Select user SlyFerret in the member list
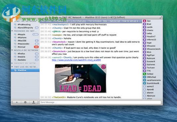This screenshot has width=177, height=122. 151,64
